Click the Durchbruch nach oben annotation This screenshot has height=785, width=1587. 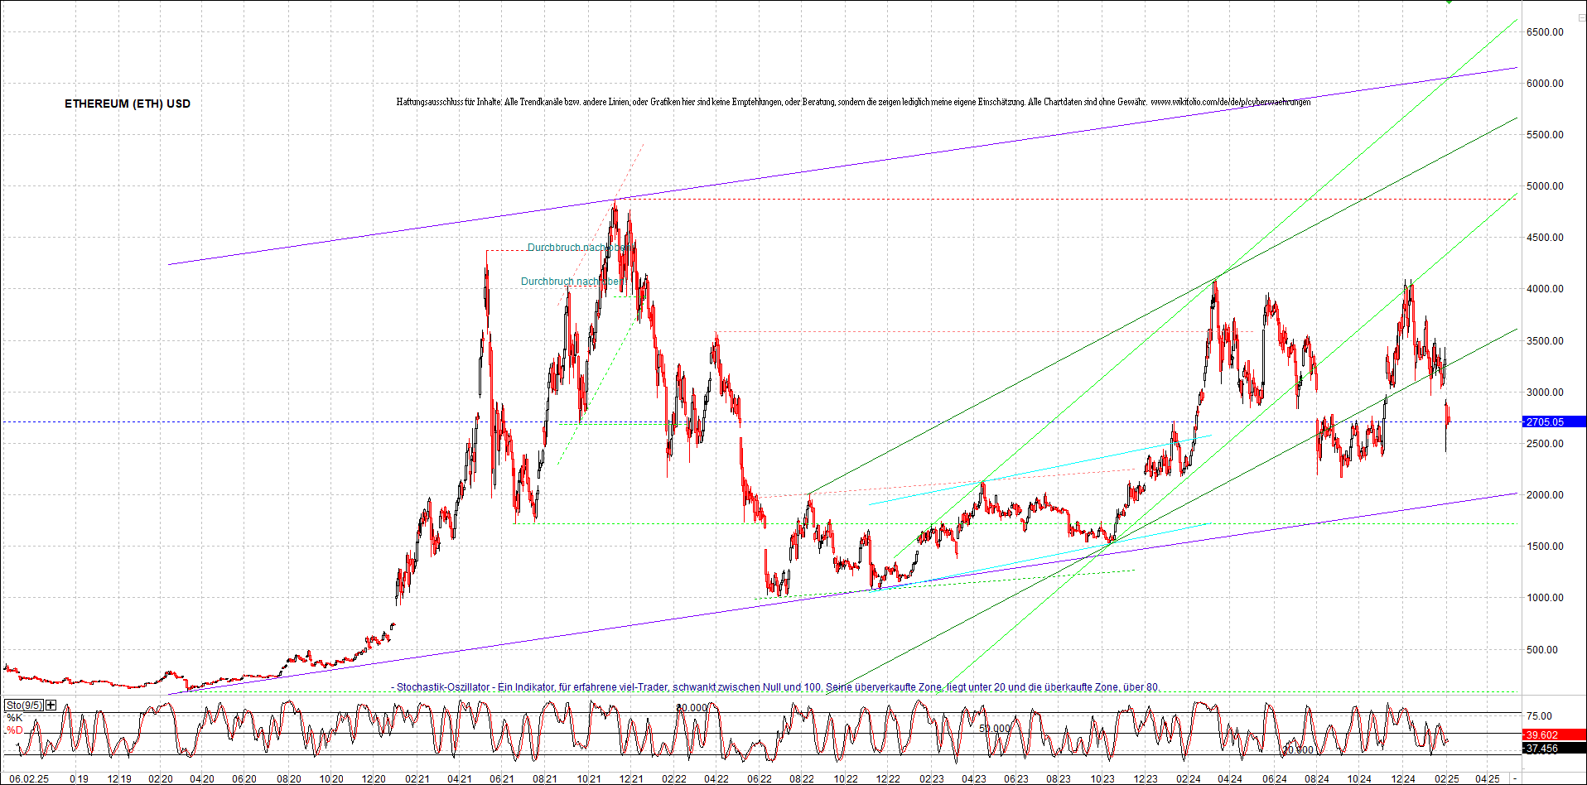pyautogui.click(x=580, y=248)
